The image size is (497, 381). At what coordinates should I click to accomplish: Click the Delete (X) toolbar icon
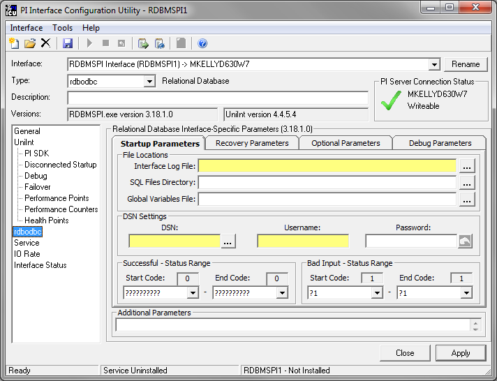pyautogui.click(x=45, y=43)
